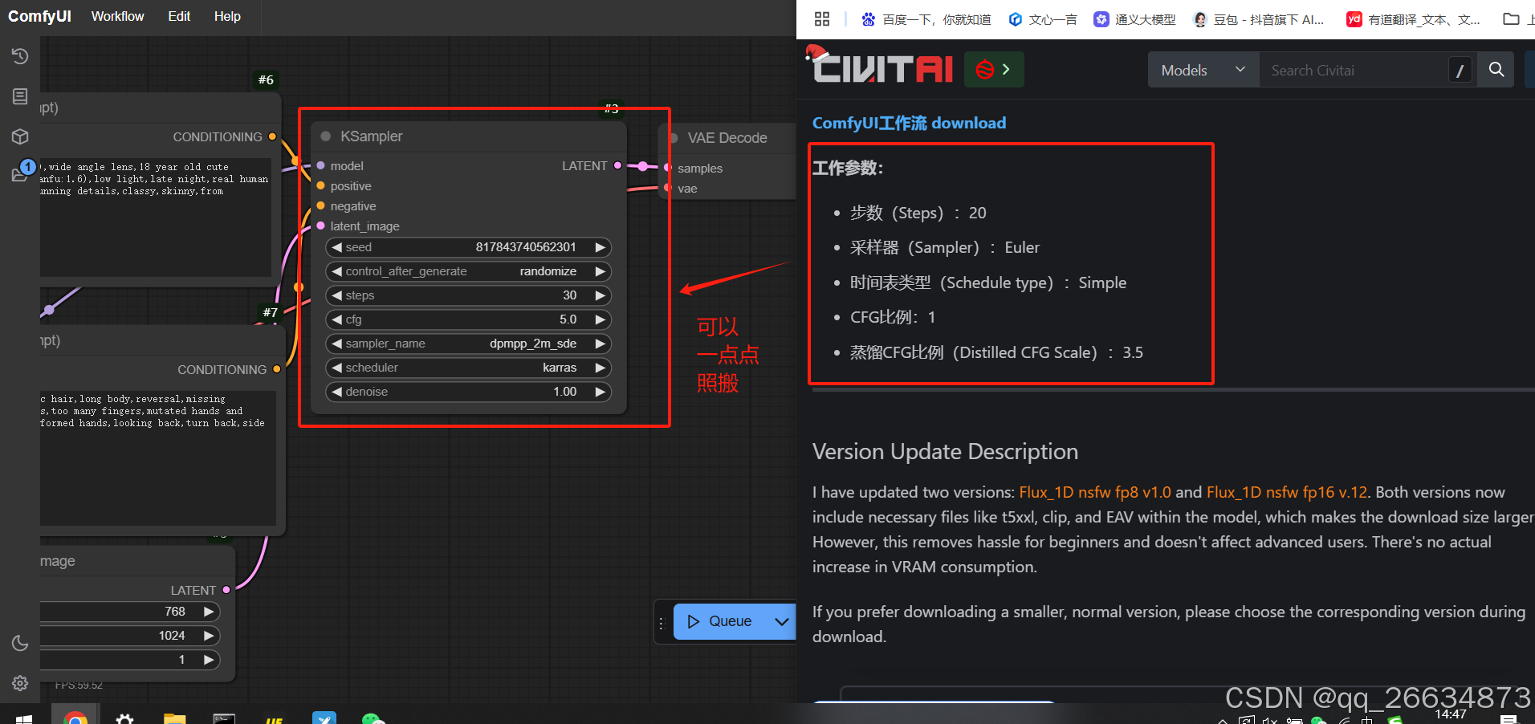Expand the Queue options dropdown arrow
1535x724 pixels.
[781, 621]
